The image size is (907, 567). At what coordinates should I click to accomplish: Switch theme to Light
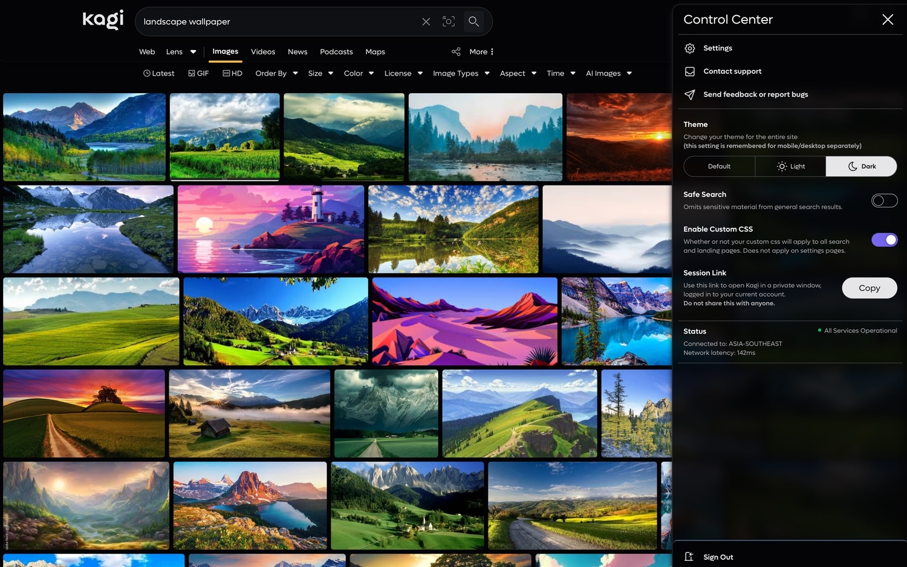(x=790, y=166)
